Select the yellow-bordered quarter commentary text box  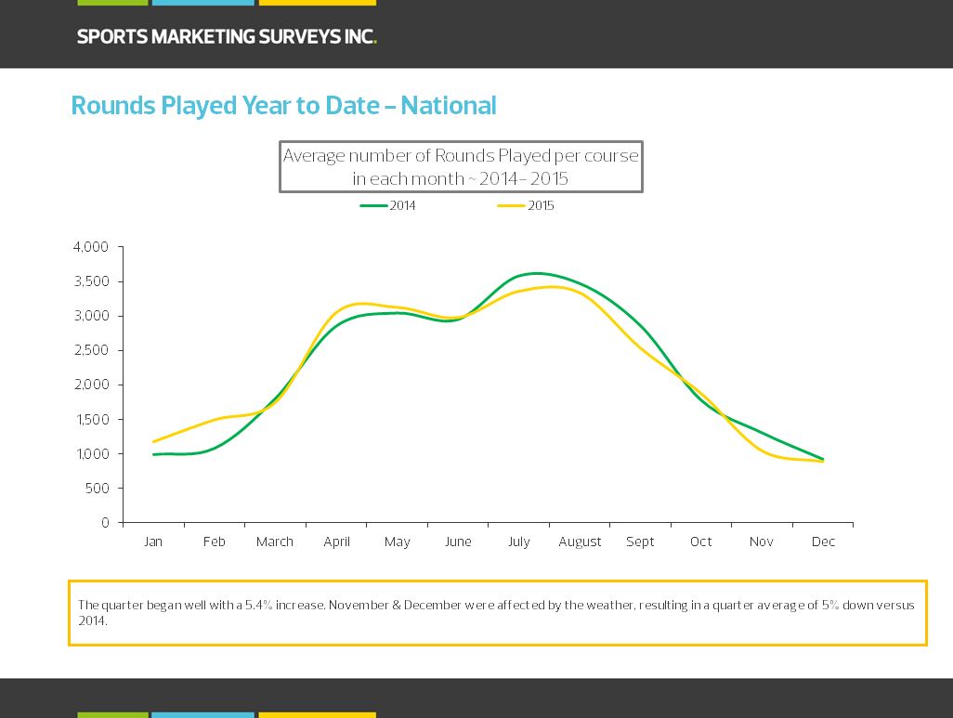497,613
